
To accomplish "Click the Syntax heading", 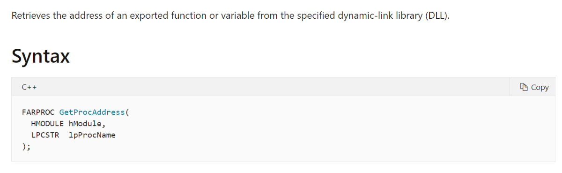I will click(x=41, y=56).
